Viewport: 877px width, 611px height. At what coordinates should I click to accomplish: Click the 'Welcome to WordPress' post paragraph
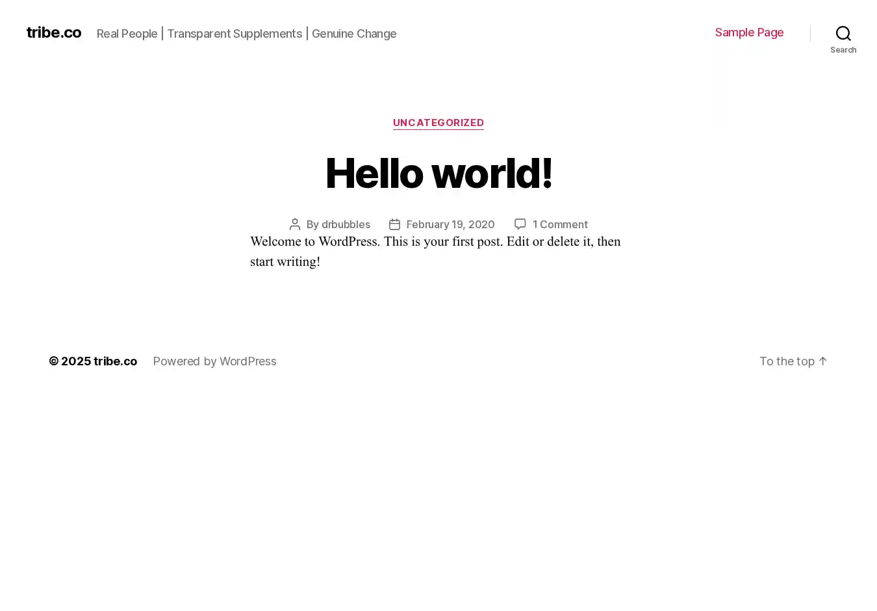435,252
